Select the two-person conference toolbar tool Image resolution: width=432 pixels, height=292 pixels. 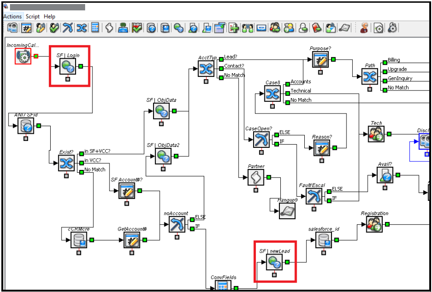point(247,28)
